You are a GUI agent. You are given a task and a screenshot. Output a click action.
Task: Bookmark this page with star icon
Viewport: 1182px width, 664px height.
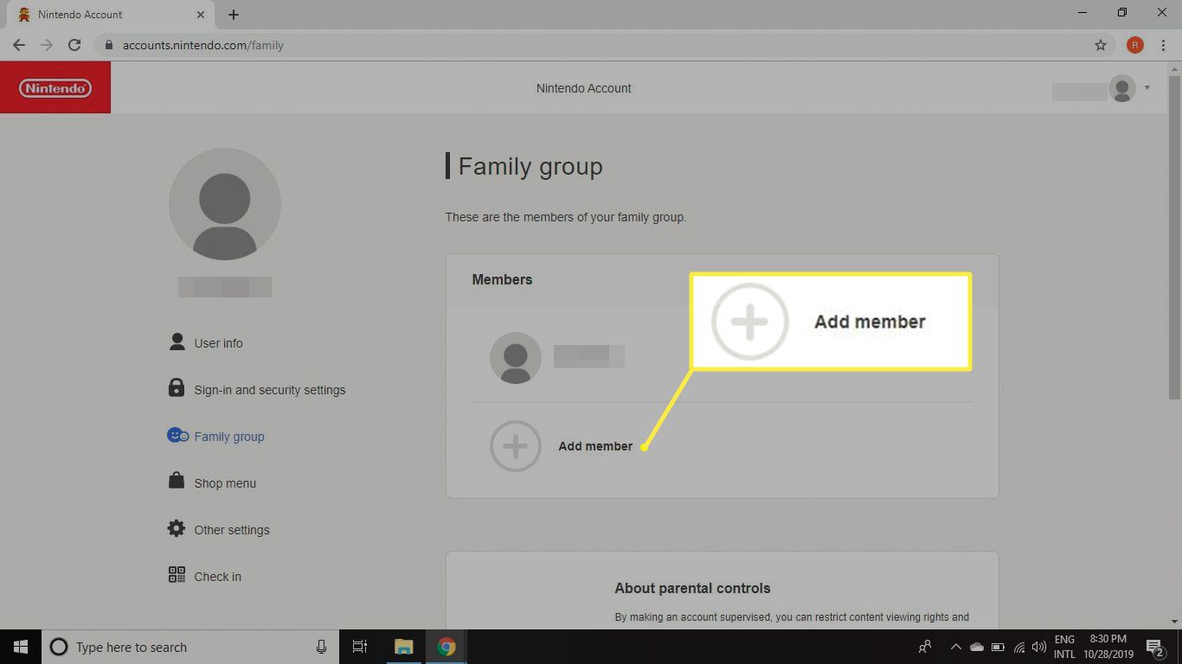pyautogui.click(x=1101, y=45)
